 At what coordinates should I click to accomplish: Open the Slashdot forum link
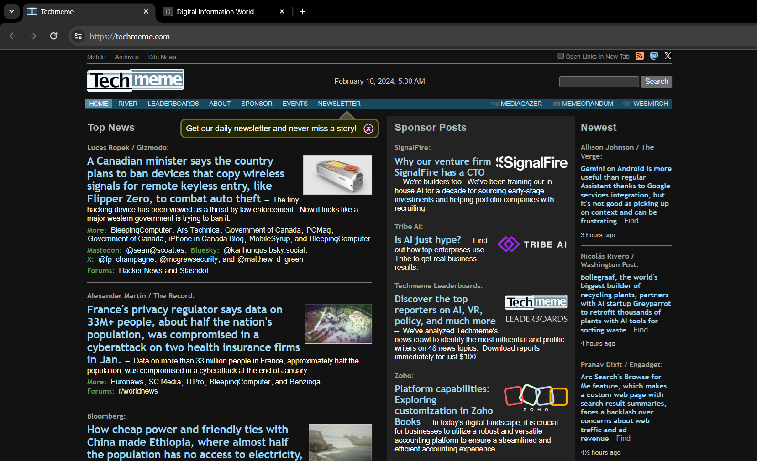tap(194, 271)
